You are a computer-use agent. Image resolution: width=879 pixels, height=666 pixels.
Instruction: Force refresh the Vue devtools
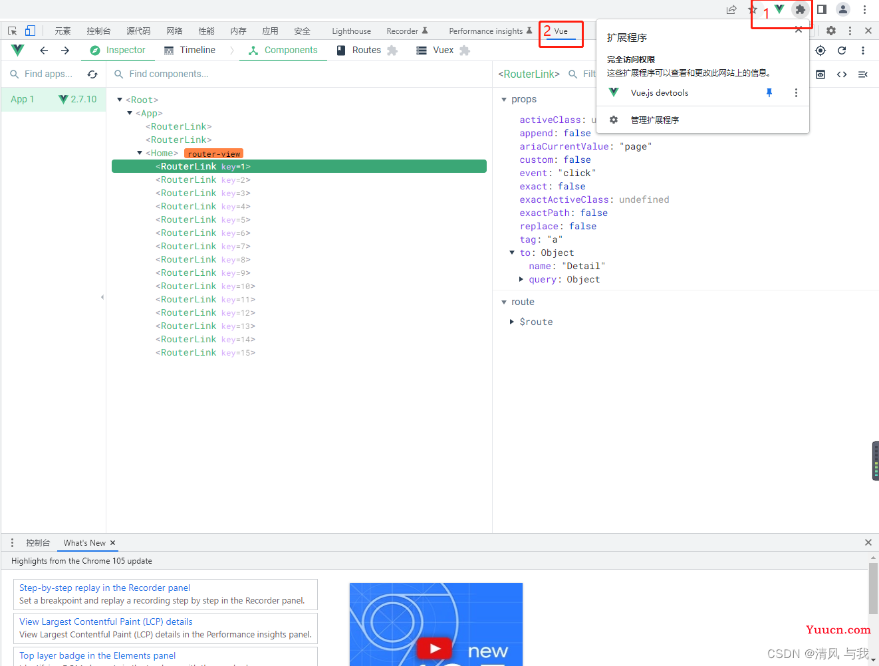click(x=842, y=51)
